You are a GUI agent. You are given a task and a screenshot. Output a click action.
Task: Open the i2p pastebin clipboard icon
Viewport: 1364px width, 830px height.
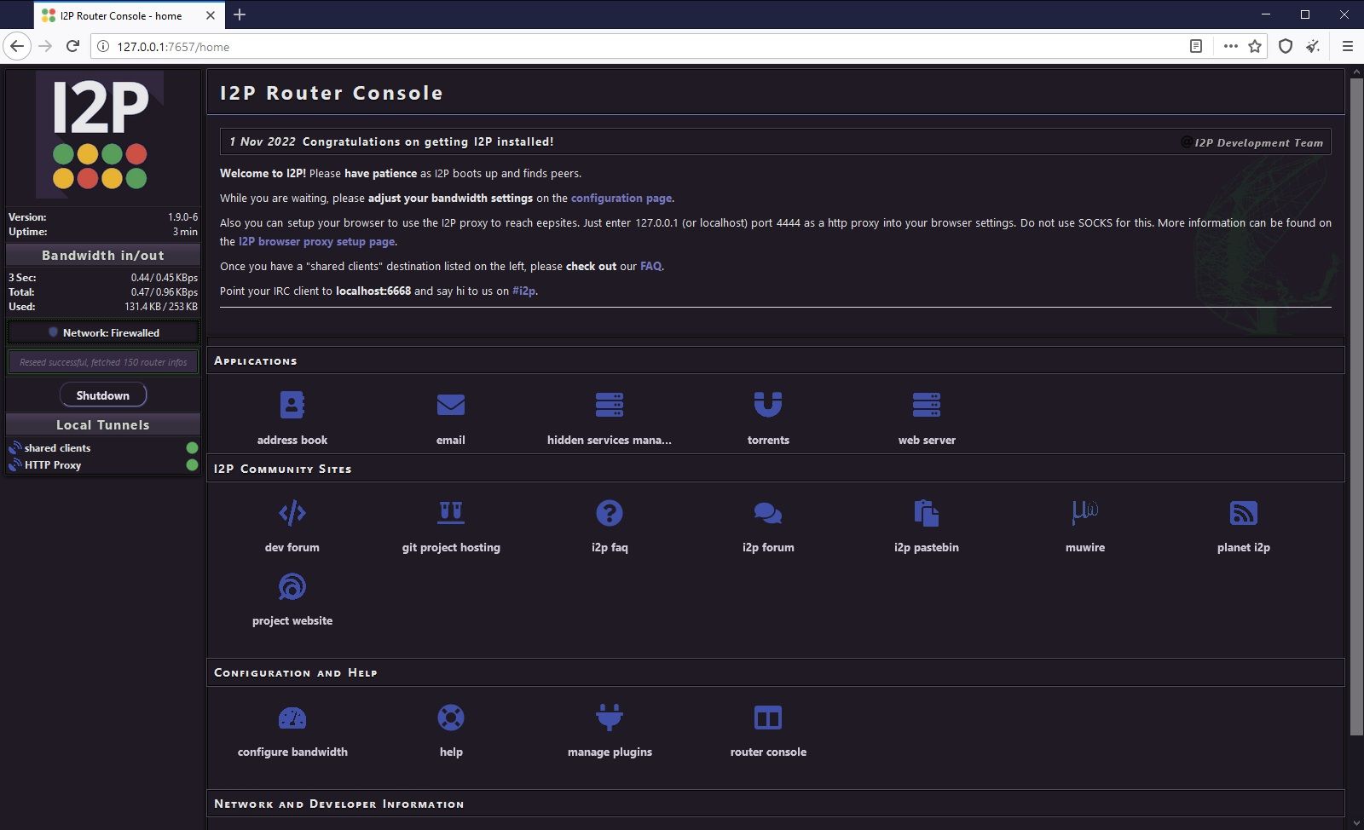pos(927,513)
